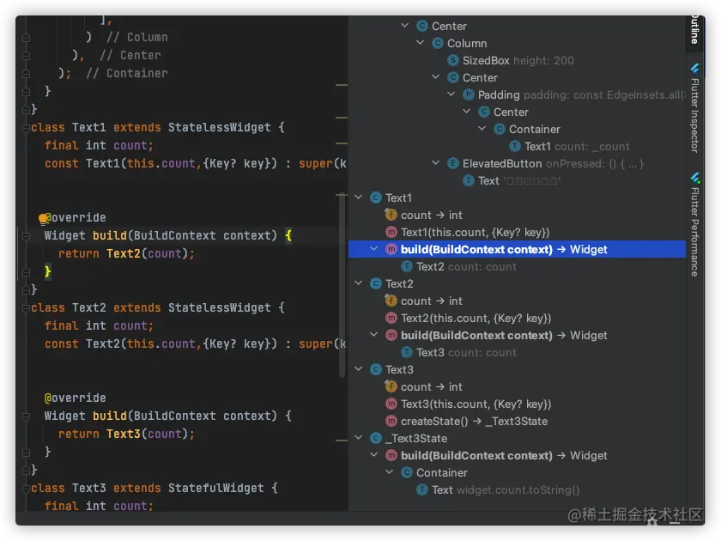Collapse the Text3 class chevron
Screen dimensions: 721x541
(x=358, y=369)
